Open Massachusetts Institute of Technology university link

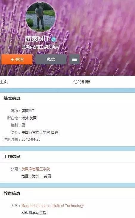tap(53, 205)
